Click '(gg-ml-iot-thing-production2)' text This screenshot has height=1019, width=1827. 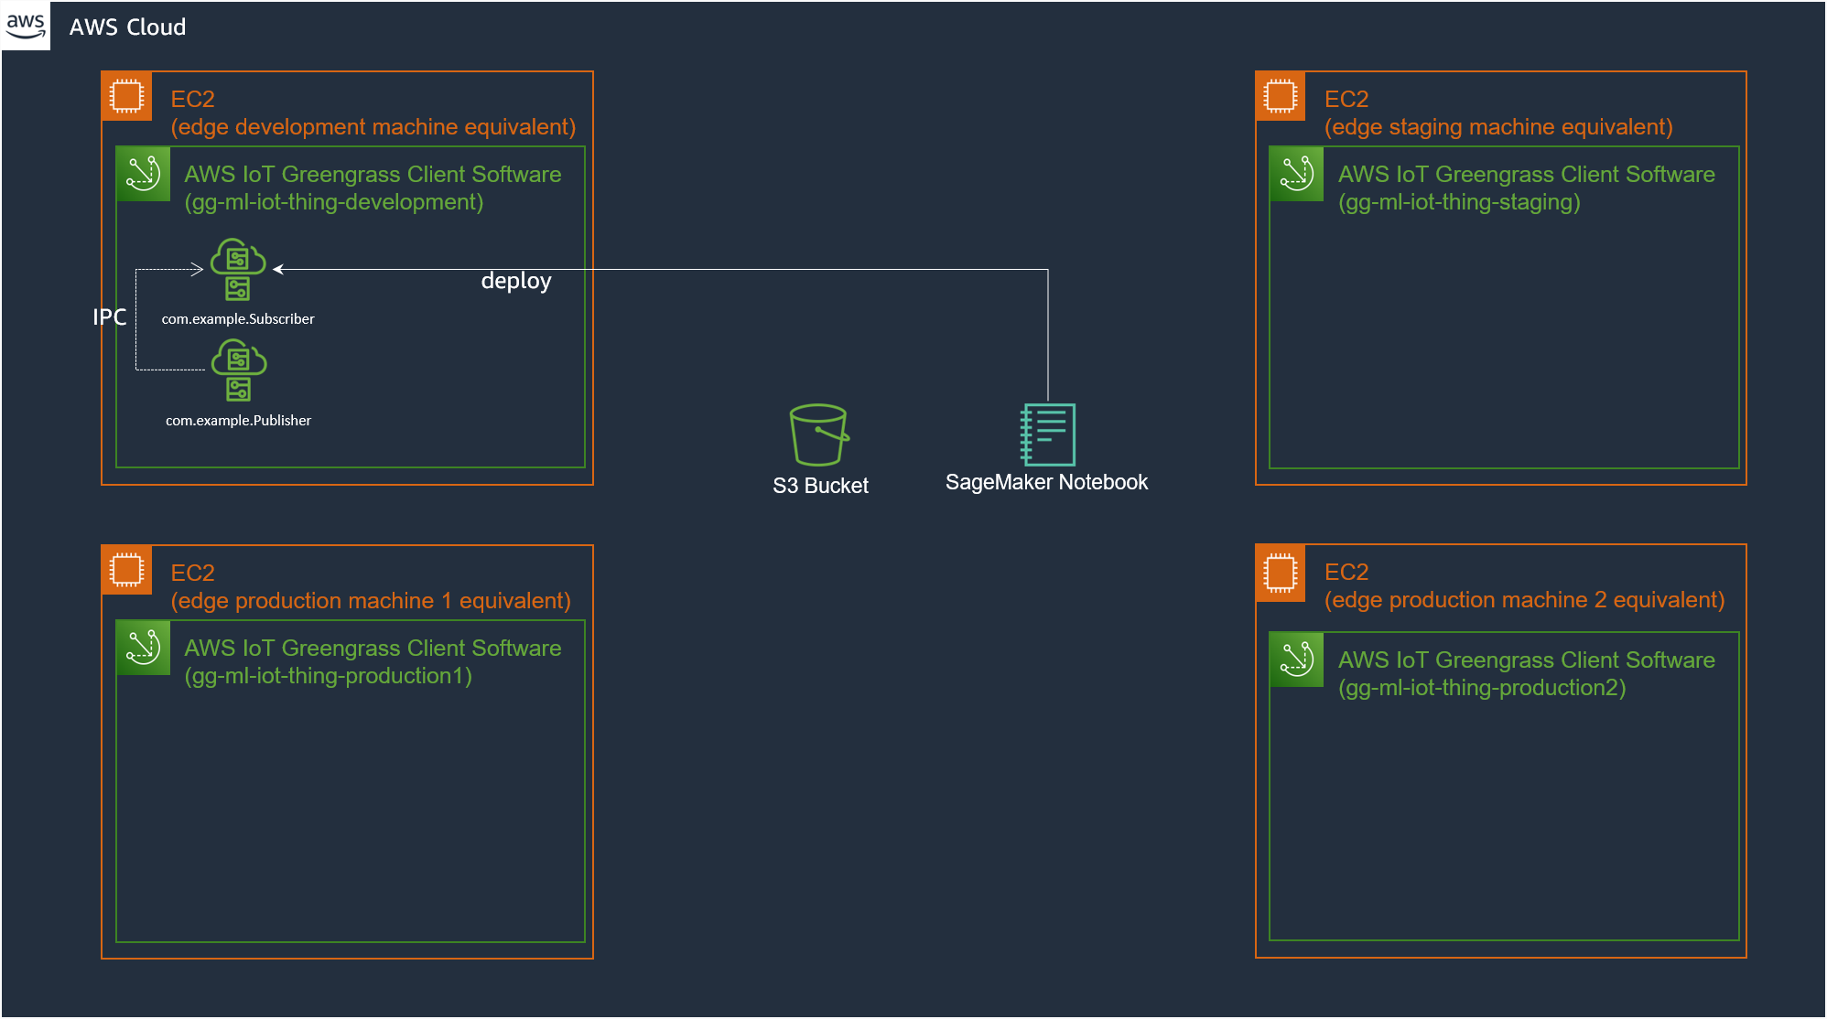[x=1482, y=688]
